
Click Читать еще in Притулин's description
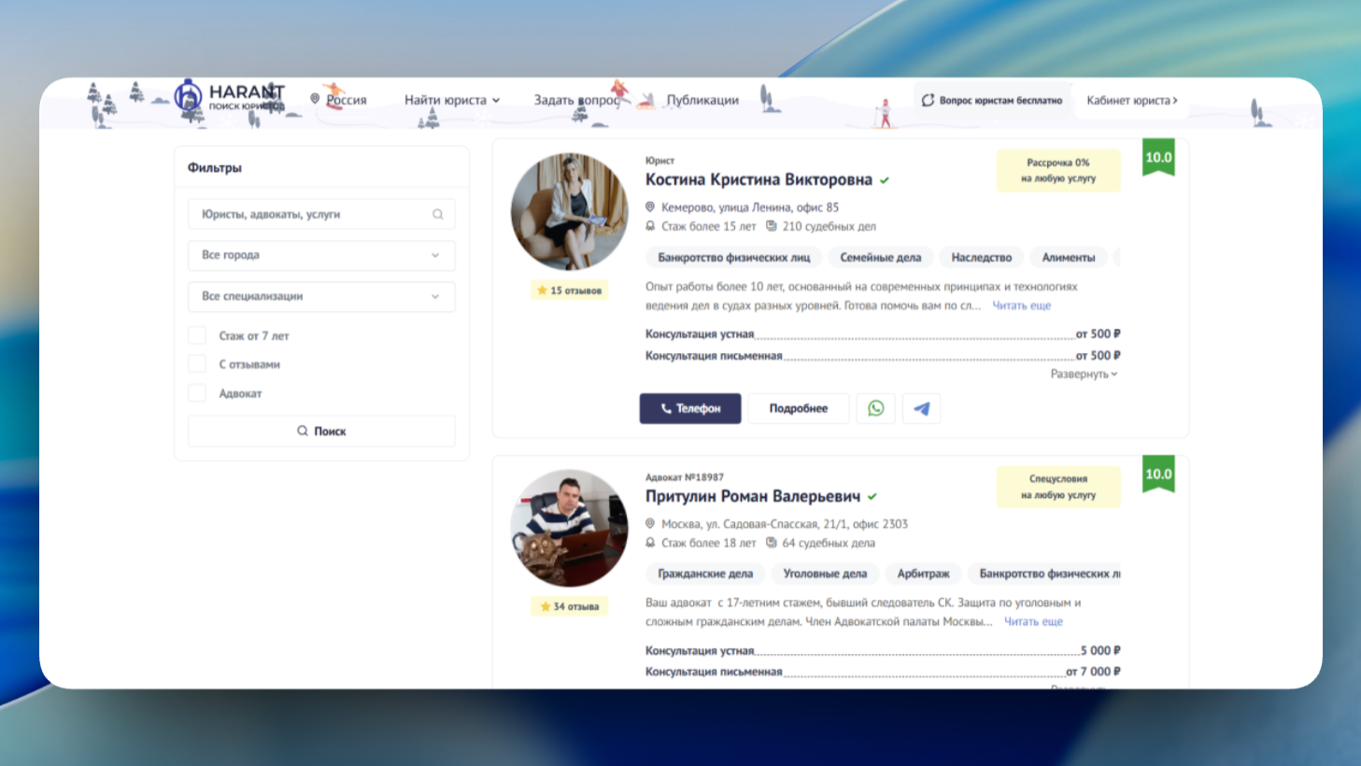coord(1033,621)
